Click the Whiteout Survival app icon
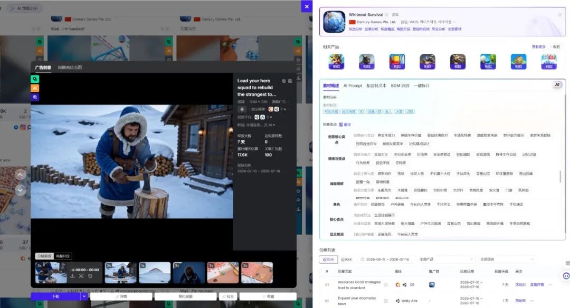 coord(334,22)
